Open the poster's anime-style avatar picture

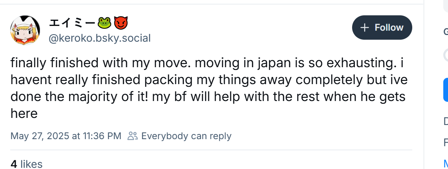(25, 30)
